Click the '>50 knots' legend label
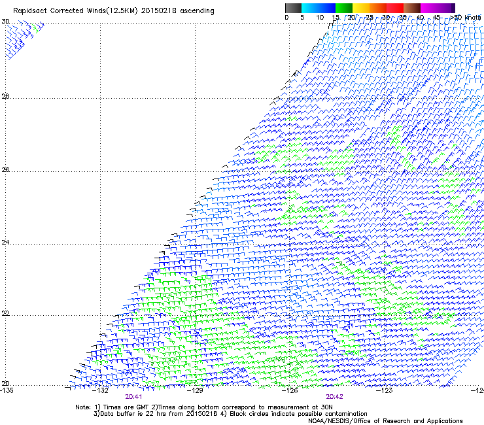This screenshot has width=484, height=425. click(x=465, y=17)
